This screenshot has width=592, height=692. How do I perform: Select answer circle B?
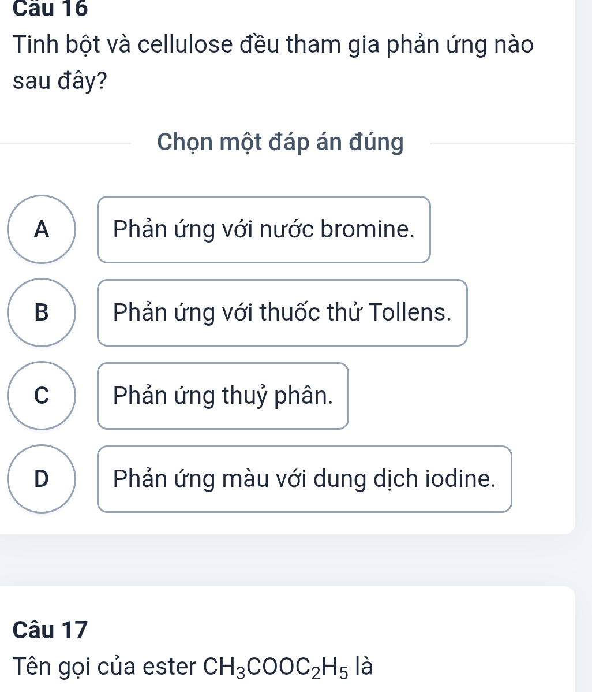coord(42,312)
